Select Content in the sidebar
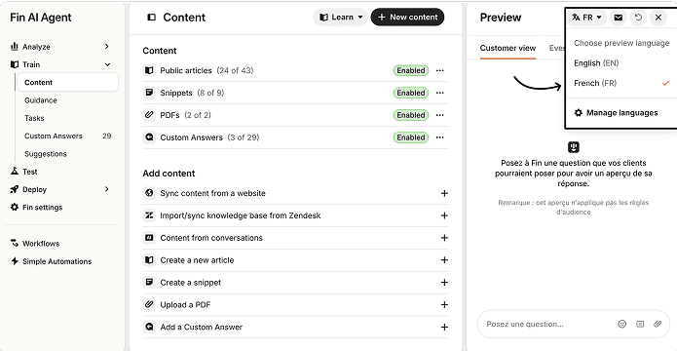The width and height of the screenshot is (677, 351). [67, 82]
